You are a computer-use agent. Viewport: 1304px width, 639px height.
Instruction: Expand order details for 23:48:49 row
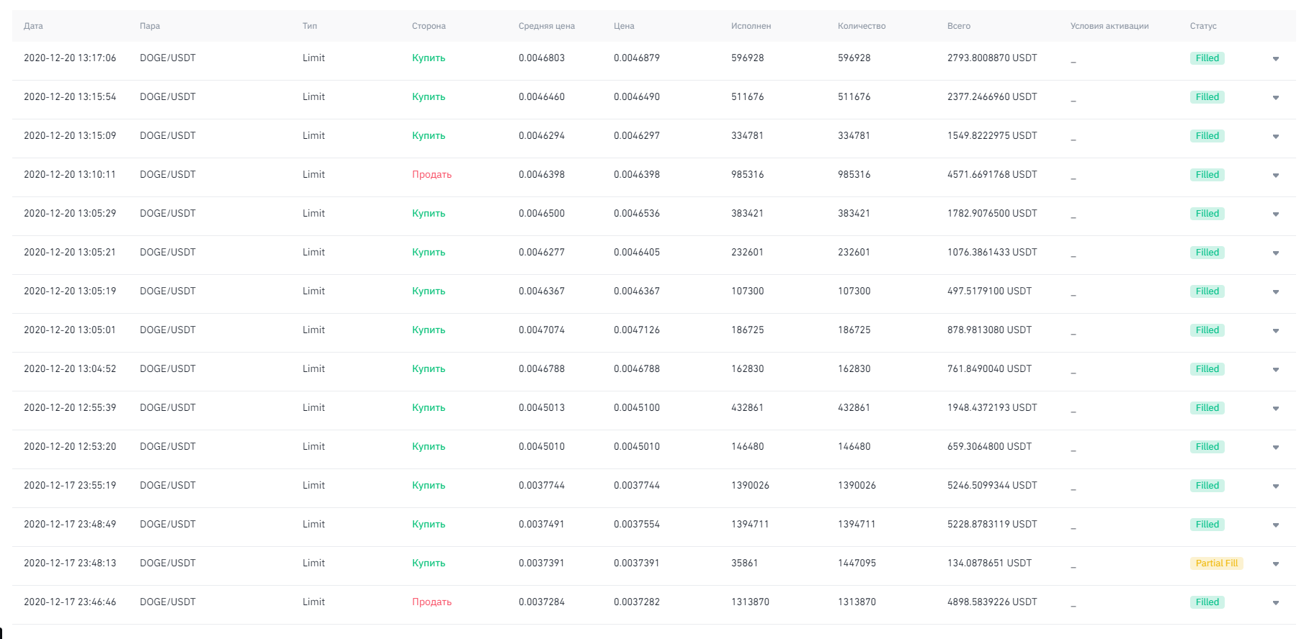pyautogui.click(x=1276, y=525)
